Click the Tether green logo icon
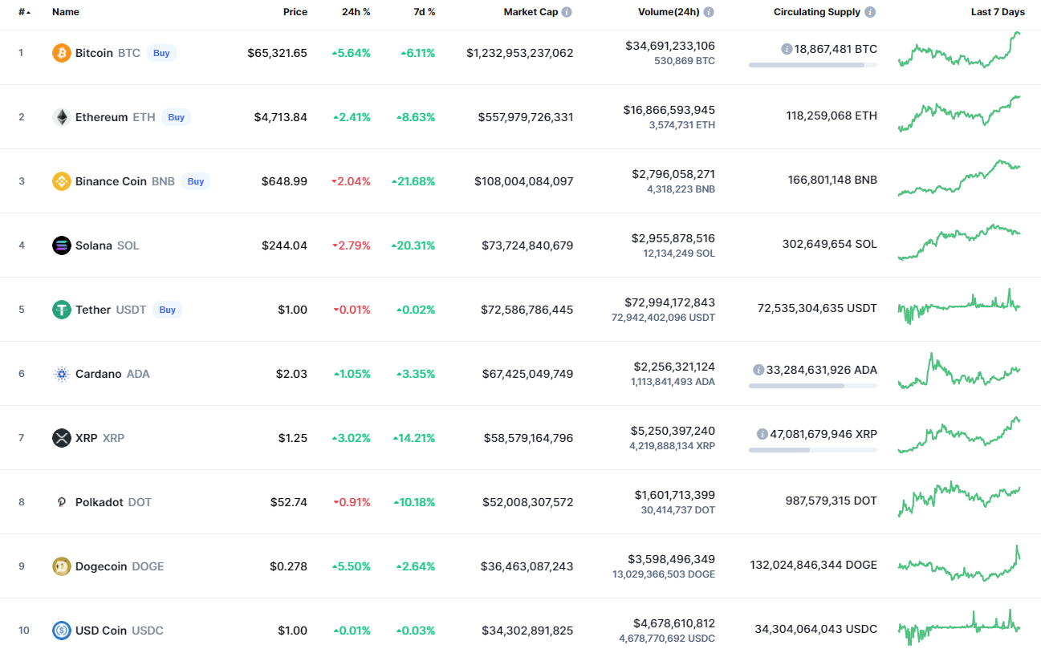The width and height of the screenshot is (1041, 653). 62,310
